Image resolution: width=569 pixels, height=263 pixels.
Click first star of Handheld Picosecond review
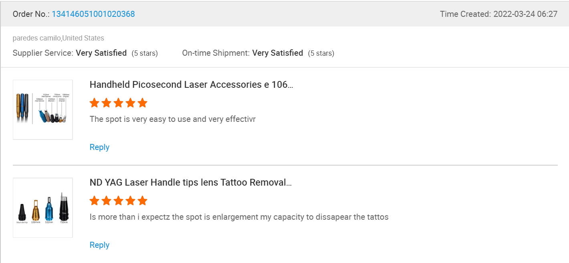95,103
